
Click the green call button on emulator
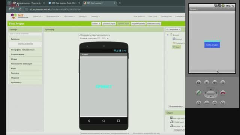(x=198, y=93)
